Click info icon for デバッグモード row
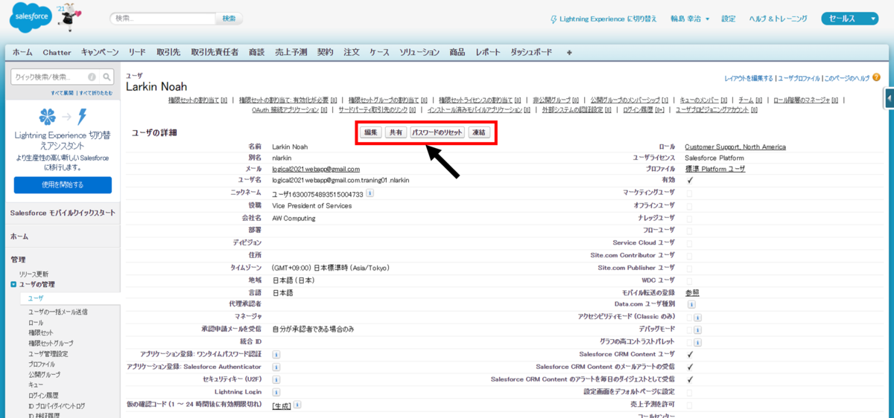This screenshot has height=418, width=894. [x=697, y=329]
